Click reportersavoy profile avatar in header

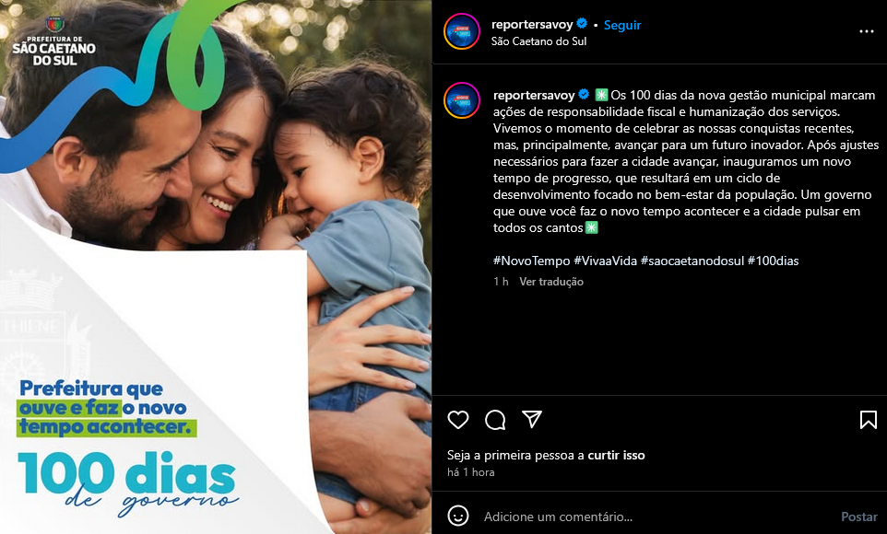(x=462, y=31)
